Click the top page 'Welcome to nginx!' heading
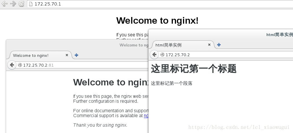This screenshot has height=133, width=293. tap(157, 20)
